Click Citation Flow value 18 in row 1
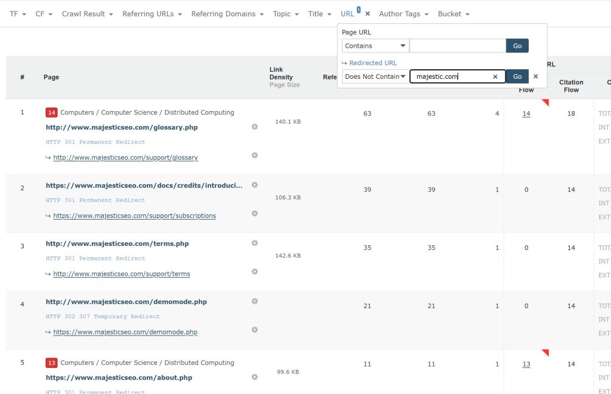The height and width of the screenshot is (394, 611). (571, 113)
